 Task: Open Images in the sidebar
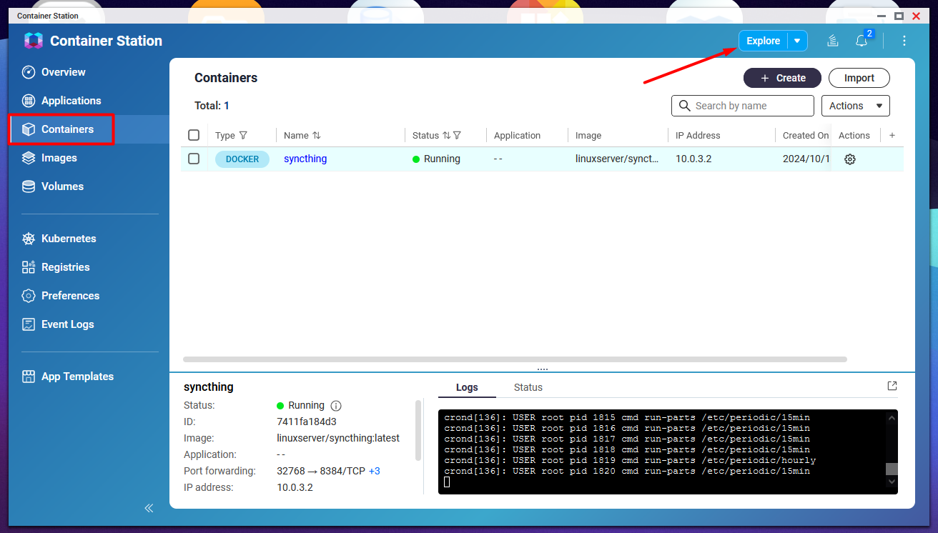59,158
